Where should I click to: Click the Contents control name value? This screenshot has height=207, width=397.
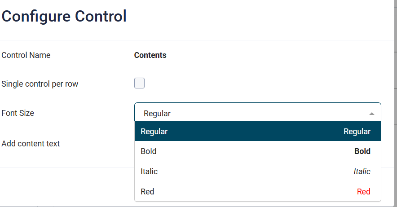click(150, 55)
